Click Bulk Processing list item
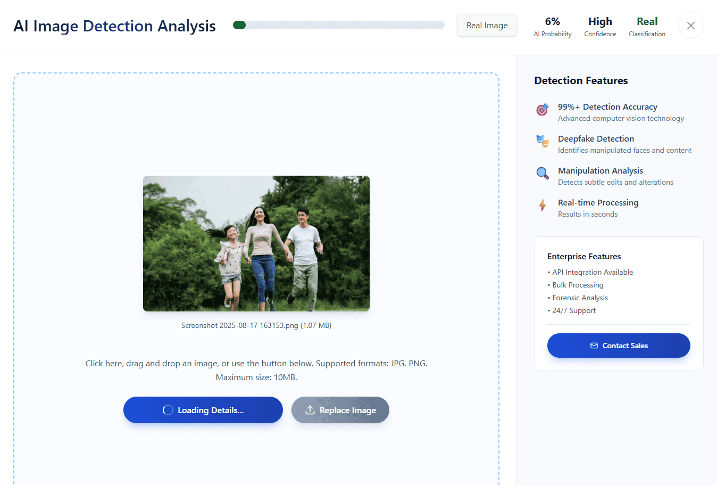 click(576, 285)
